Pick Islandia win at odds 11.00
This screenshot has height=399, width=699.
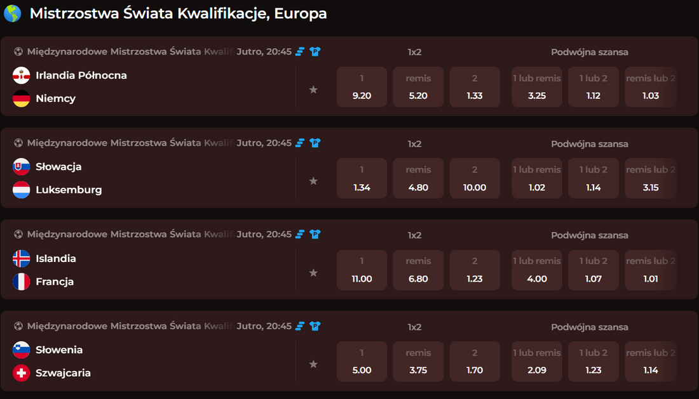pos(362,270)
